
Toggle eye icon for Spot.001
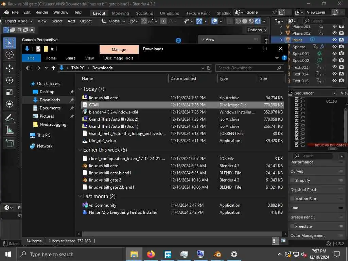coord(334,53)
